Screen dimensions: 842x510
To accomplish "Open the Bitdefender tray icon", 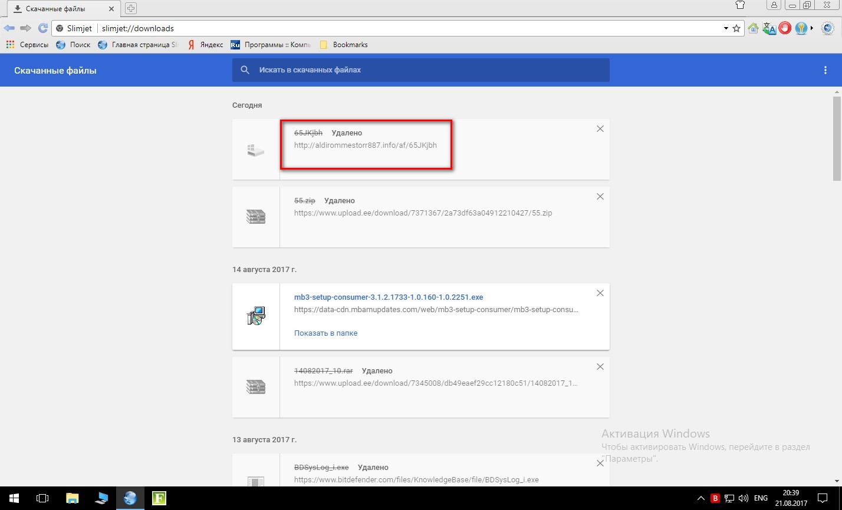I will click(715, 498).
